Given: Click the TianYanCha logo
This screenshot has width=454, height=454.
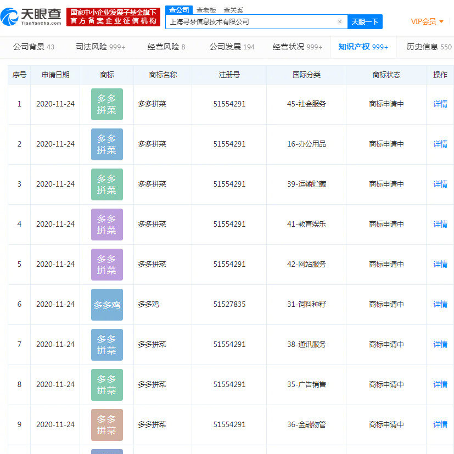Looking at the screenshot, I should click(x=31, y=17).
